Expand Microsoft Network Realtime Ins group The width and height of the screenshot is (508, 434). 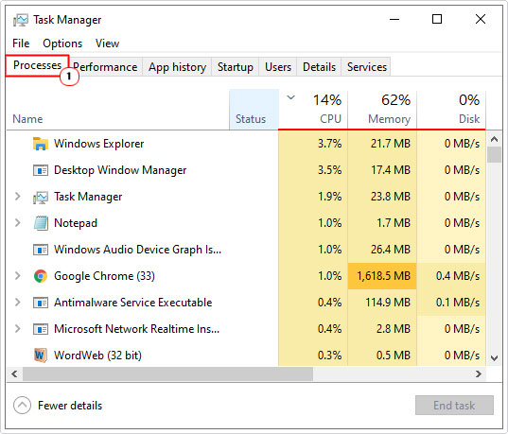[x=18, y=329]
